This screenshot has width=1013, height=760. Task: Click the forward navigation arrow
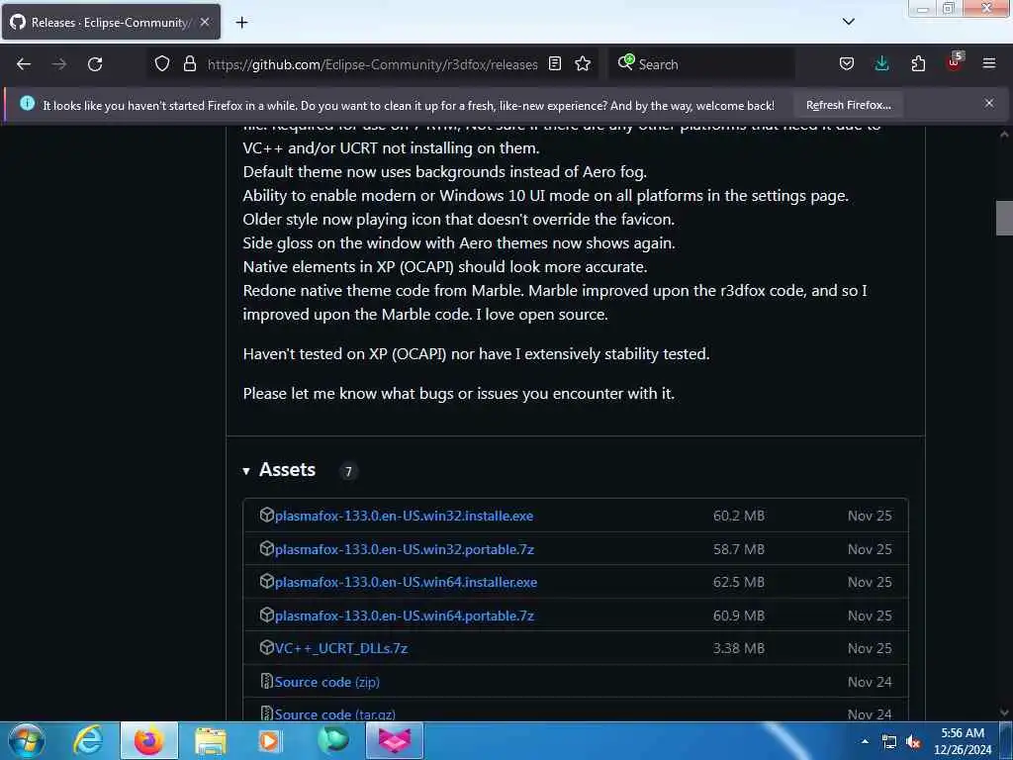(x=59, y=64)
